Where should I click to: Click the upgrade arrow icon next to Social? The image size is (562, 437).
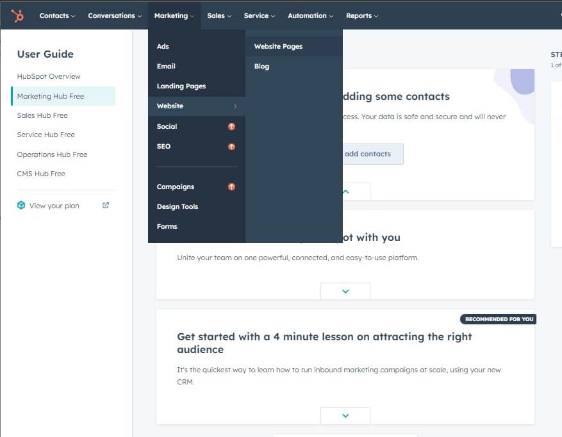pos(231,126)
